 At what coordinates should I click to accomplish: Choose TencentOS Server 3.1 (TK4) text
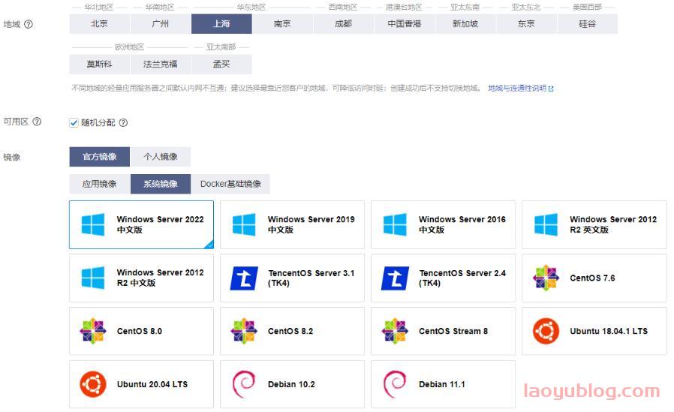point(311,278)
